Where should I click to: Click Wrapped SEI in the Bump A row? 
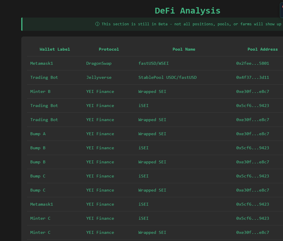point(152,134)
